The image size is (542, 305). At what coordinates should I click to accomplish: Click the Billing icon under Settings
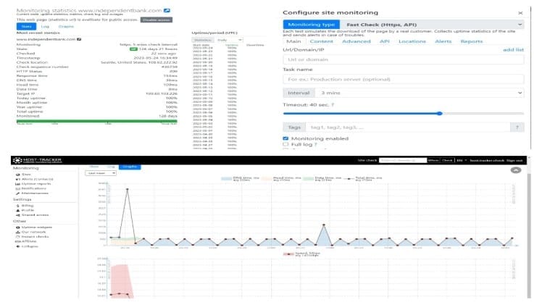pos(17,206)
